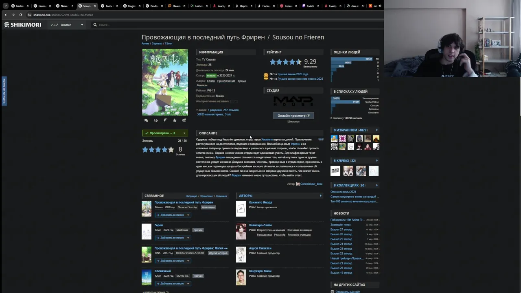This screenshot has width=521, height=293.
Task: Switch to the Gachi browser tab
Action: (19, 6)
